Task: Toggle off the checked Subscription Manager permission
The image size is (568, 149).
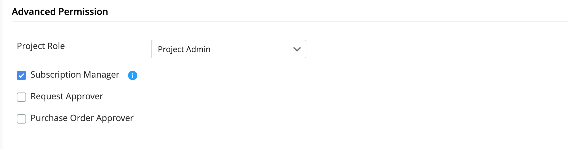Action: click(21, 75)
